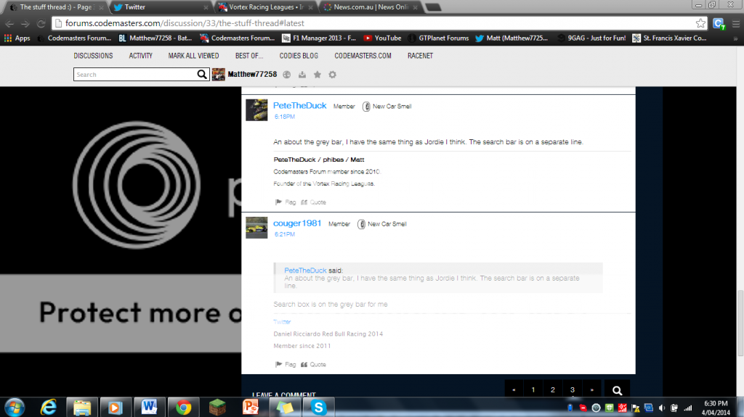Open Apps shortcut in the bookmarks bar

click(x=17, y=38)
